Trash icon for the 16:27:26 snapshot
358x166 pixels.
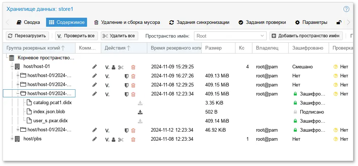pos(133,76)
